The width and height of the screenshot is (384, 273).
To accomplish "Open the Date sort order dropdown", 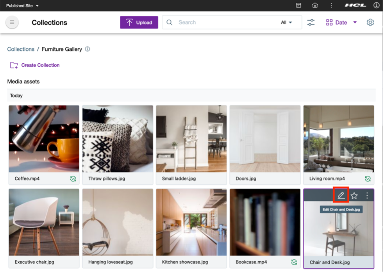I will [354, 22].
